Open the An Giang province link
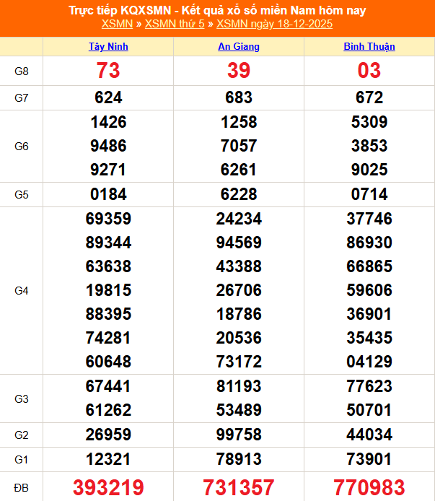435x501 pixels. pos(239,47)
